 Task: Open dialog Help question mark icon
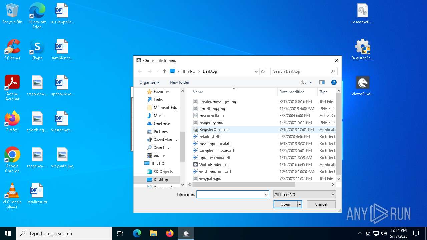click(x=334, y=82)
